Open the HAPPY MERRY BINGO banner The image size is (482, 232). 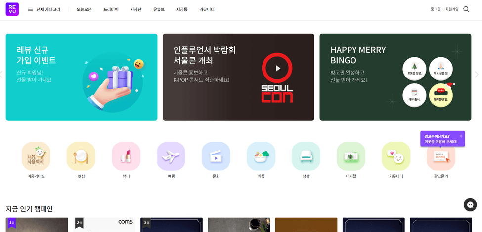(395, 77)
